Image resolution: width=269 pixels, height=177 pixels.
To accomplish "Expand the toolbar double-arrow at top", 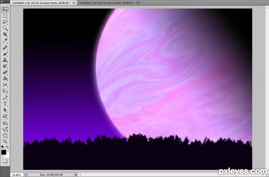I will tap(2, 2).
